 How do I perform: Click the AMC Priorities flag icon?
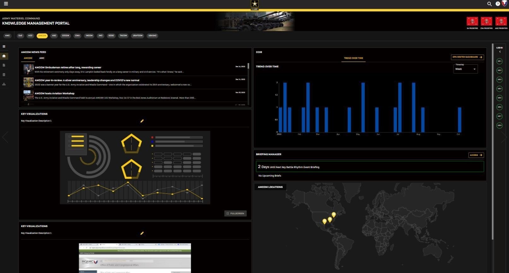coord(501,21)
